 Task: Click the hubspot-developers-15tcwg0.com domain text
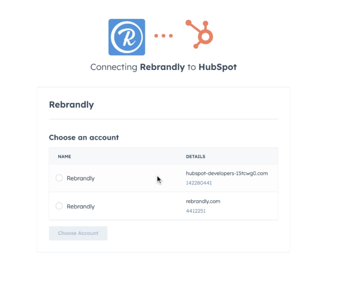coord(227,173)
